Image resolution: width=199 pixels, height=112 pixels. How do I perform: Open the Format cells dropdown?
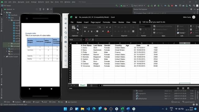pos(182,33)
